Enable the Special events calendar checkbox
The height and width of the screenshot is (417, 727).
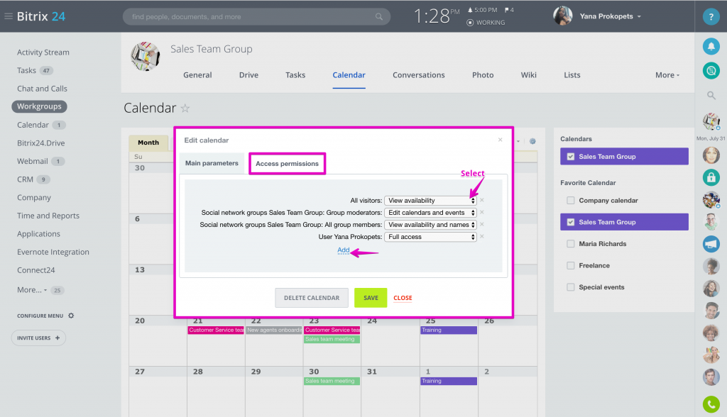pos(571,287)
